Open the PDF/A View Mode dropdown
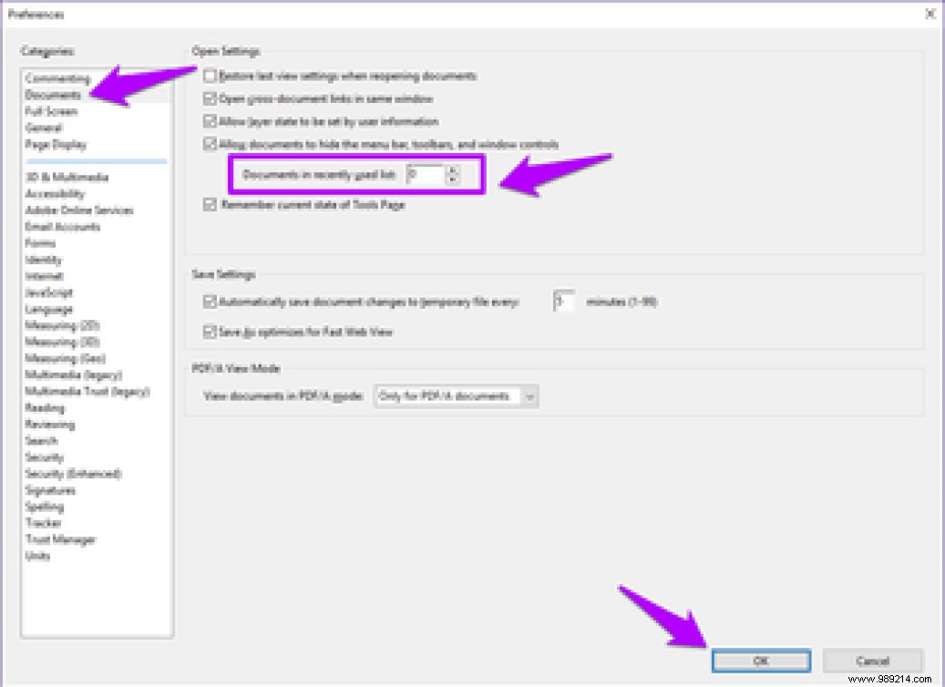This screenshot has height=687, width=945. [529, 396]
